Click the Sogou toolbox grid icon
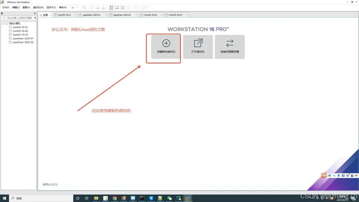 352,176
